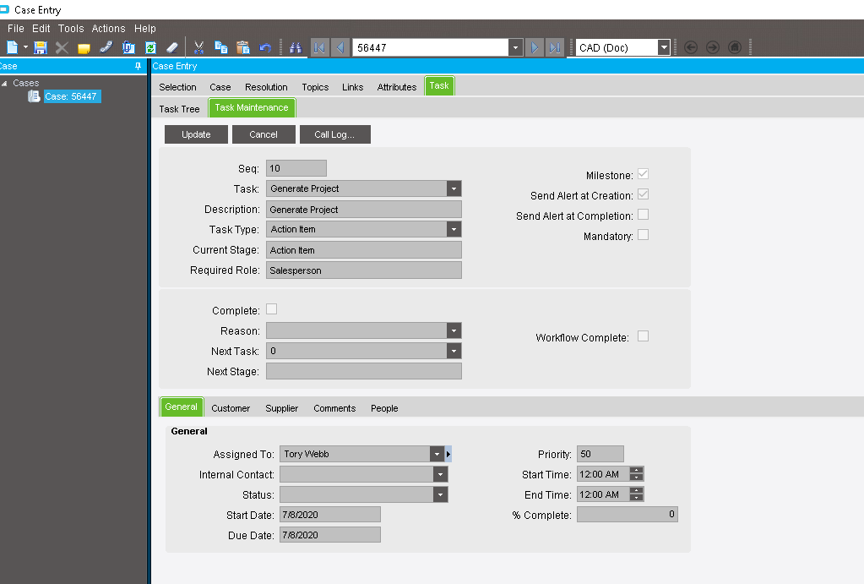This screenshot has width=864, height=584.
Task: Open the Next Task dropdown
Action: 454,351
